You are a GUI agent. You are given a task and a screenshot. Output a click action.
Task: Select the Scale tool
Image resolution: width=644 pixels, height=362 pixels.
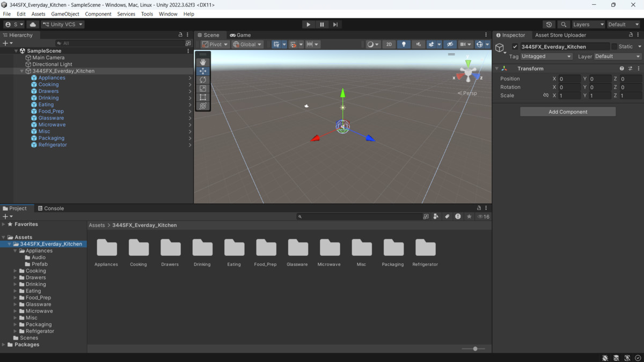coord(203,88)
